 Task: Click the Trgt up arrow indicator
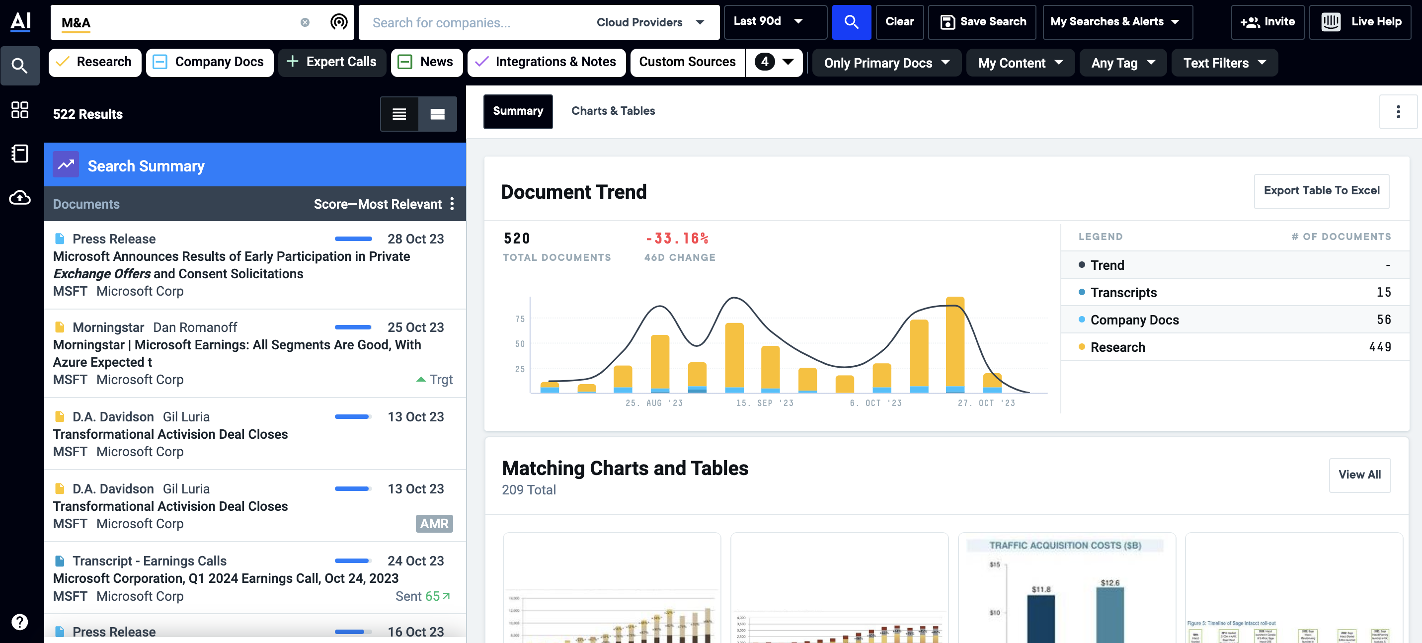coord(421,379)
